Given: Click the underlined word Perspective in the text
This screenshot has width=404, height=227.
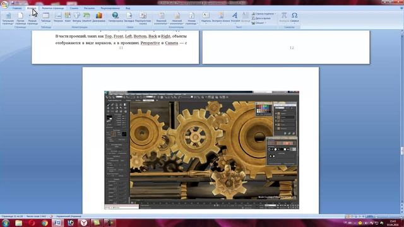Looking at the screenshot, I should [150, 43].
